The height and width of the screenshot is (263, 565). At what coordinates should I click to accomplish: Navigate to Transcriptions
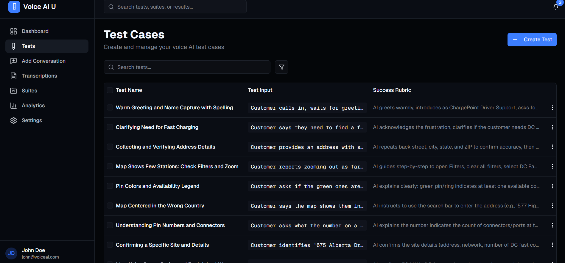tap(47, 76)
